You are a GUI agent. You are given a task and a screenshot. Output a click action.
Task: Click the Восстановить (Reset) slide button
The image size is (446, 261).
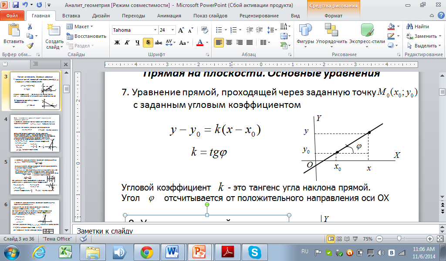87,36
